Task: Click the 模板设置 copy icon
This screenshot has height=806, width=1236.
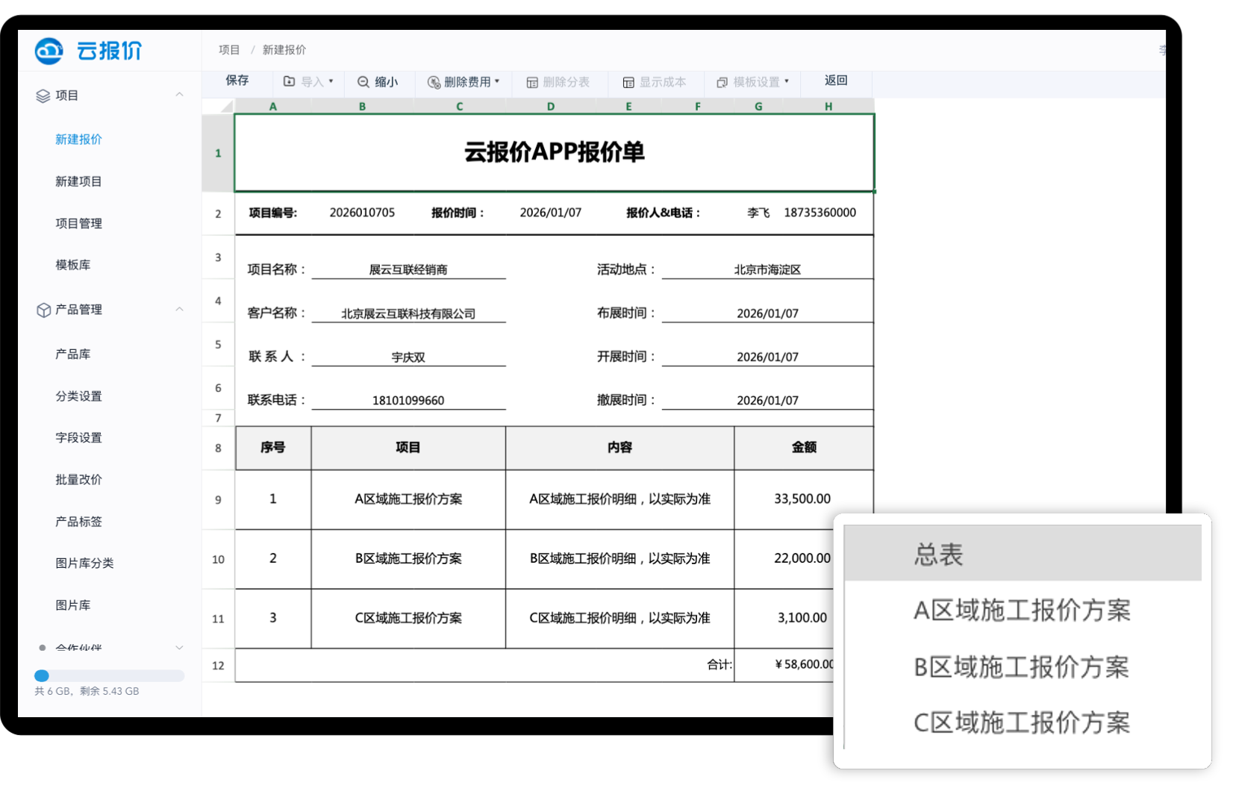Action: pos(722,82)
